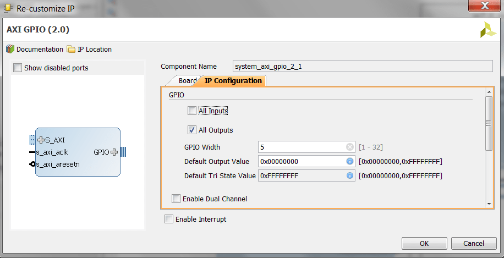Click the Xilinx logo icon
504x258 pixels.
pyautogui.click(x=487, y=30)
